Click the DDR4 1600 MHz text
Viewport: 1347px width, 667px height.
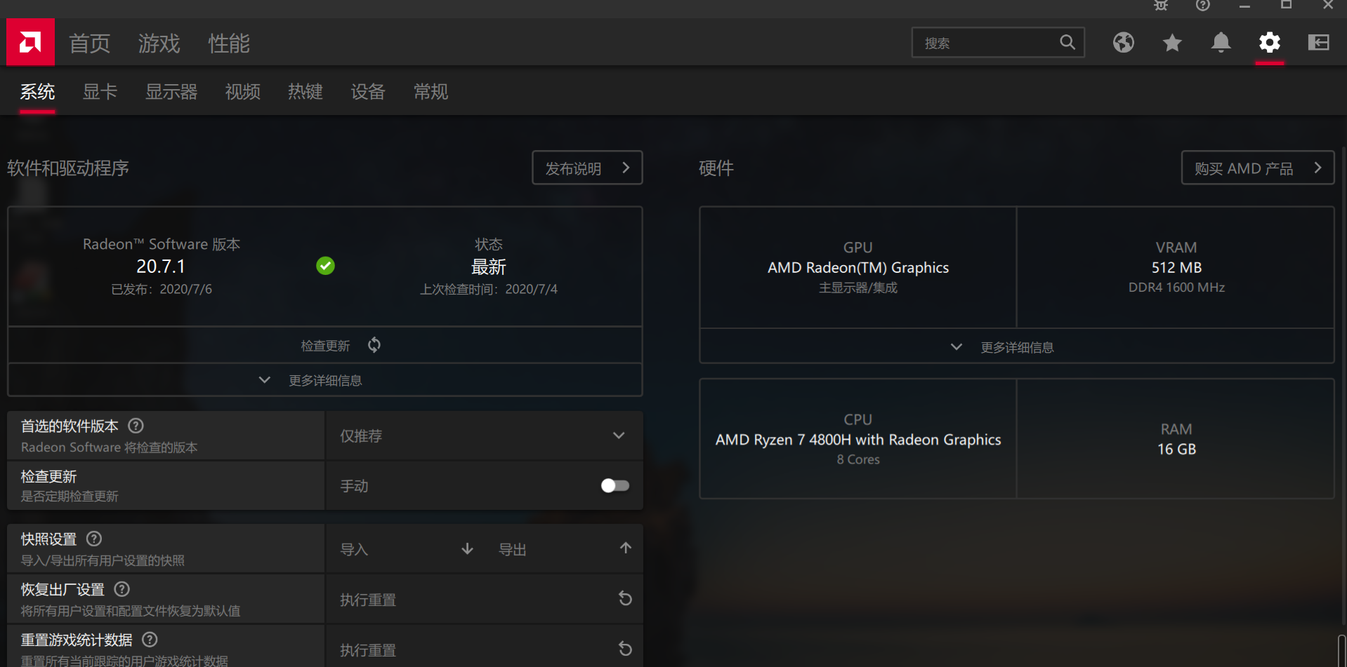tap(1176, 288)
